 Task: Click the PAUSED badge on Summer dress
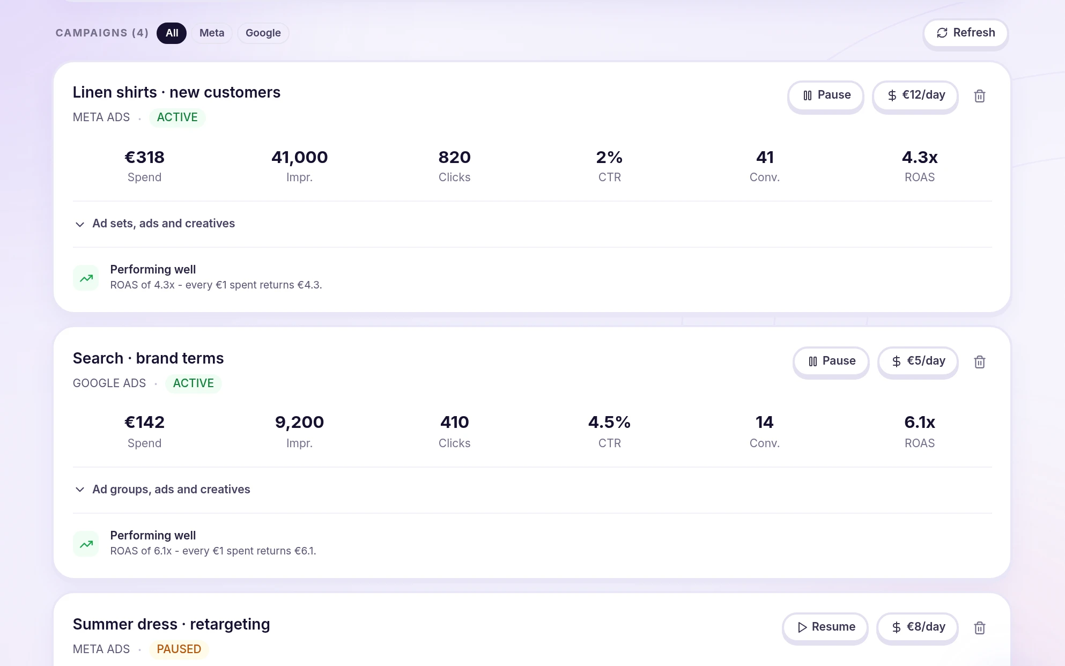coord(179,649)
